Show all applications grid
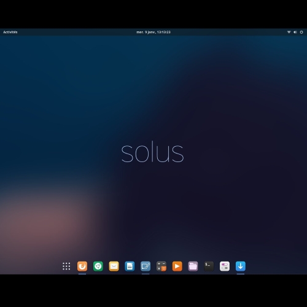 [x=66, y=266]
